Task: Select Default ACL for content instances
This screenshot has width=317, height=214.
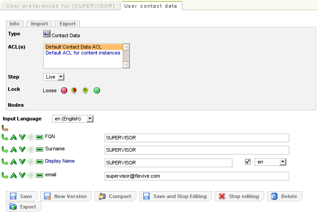Action: [x=83, y=53]
